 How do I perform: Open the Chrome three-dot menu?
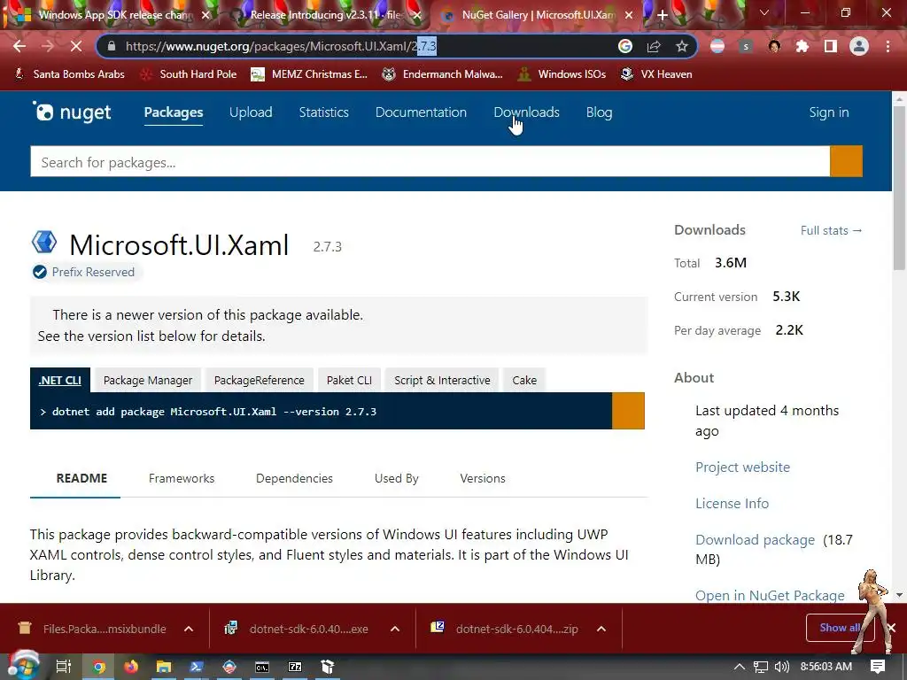[x=888, y=46]
